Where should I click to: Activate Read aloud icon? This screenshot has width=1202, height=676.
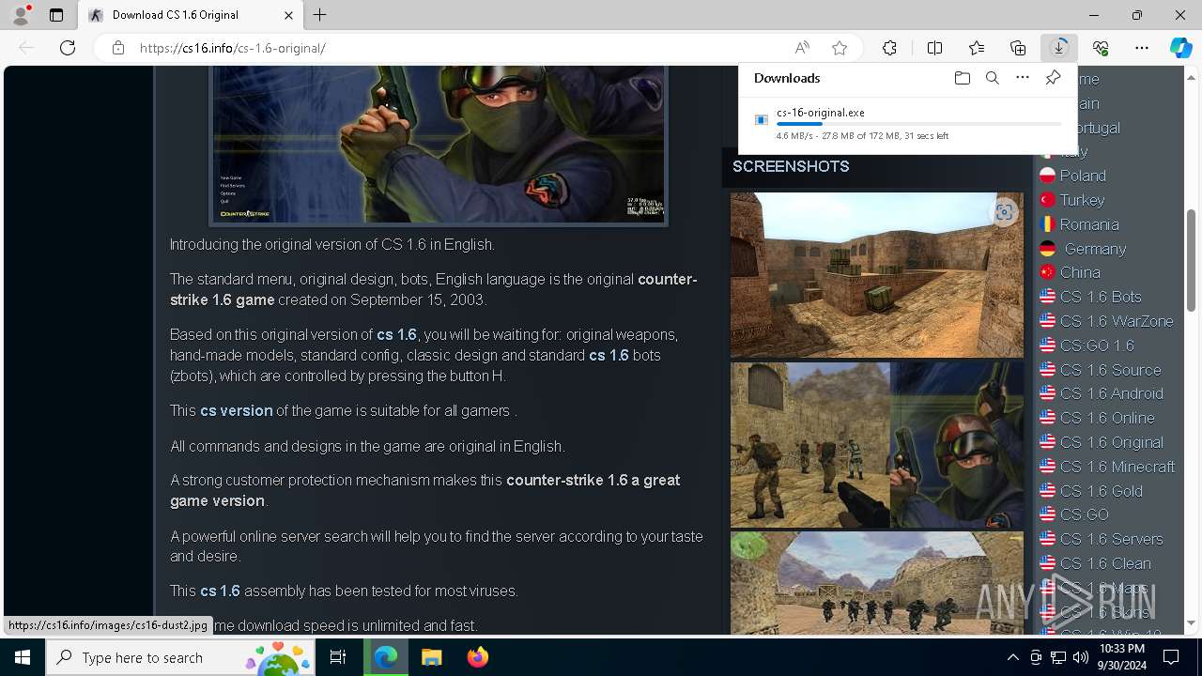(802, 48)
